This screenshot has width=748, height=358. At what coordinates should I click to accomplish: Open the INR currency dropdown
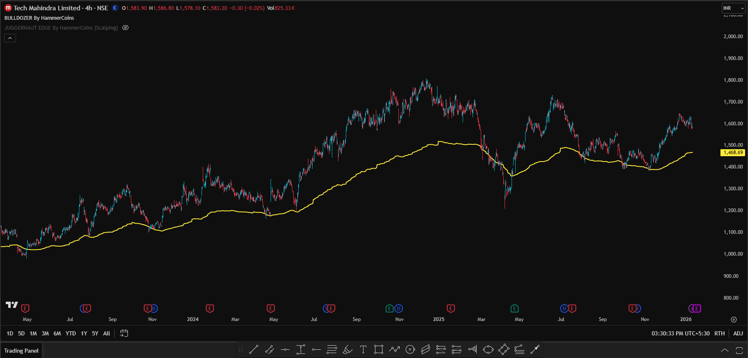pos(733,8)
